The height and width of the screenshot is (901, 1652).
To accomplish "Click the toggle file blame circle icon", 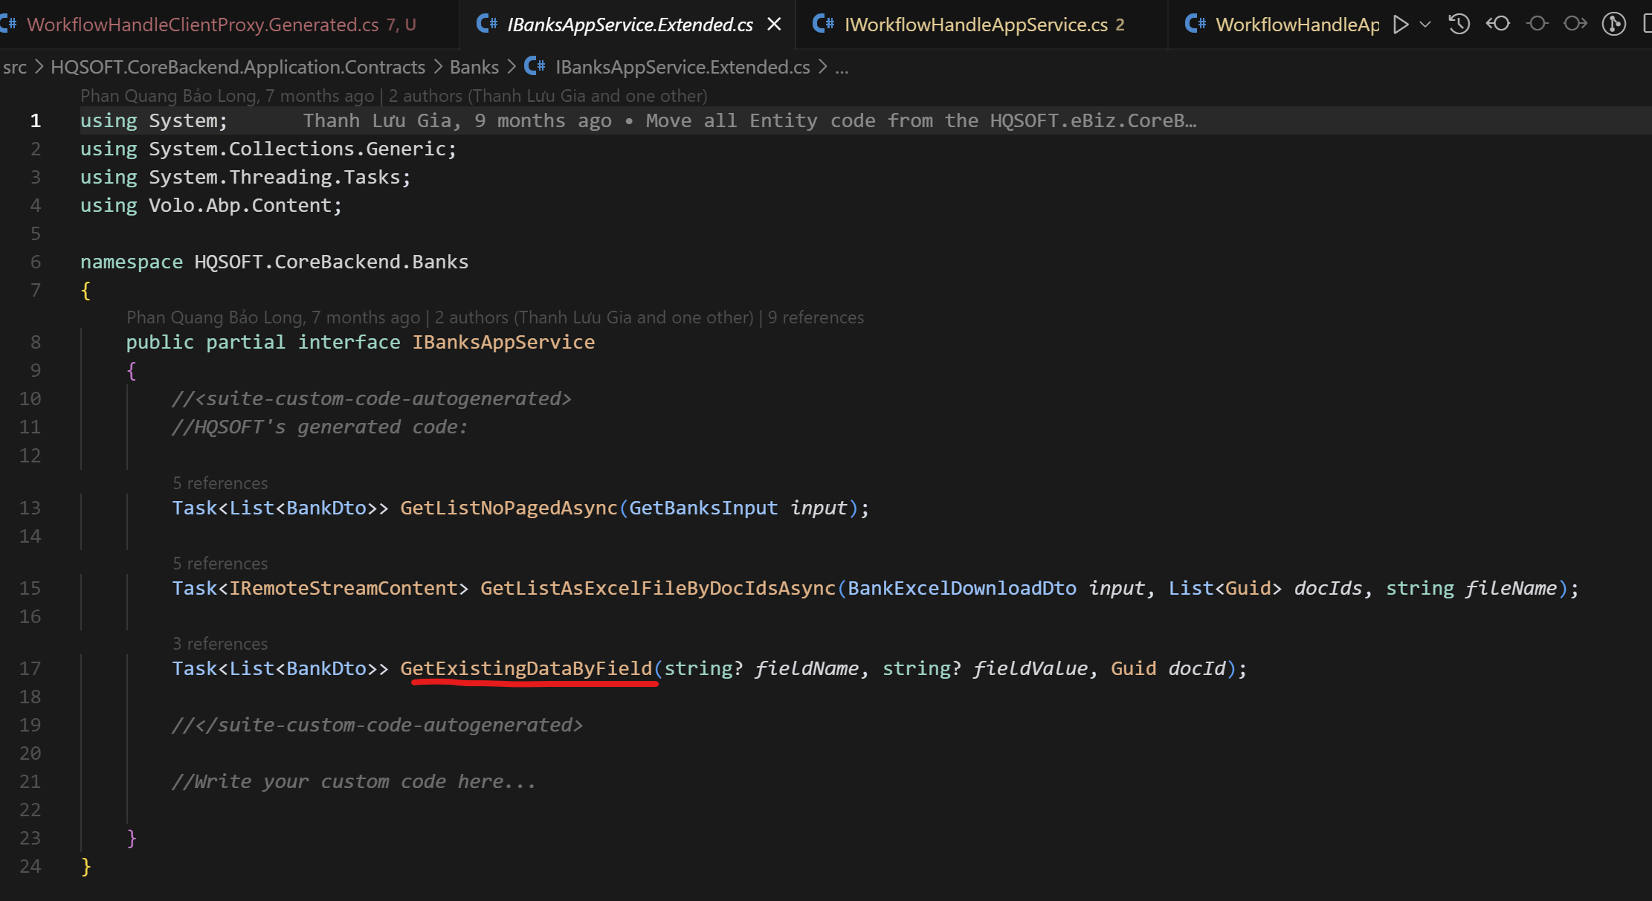I will coord(1537,25).
